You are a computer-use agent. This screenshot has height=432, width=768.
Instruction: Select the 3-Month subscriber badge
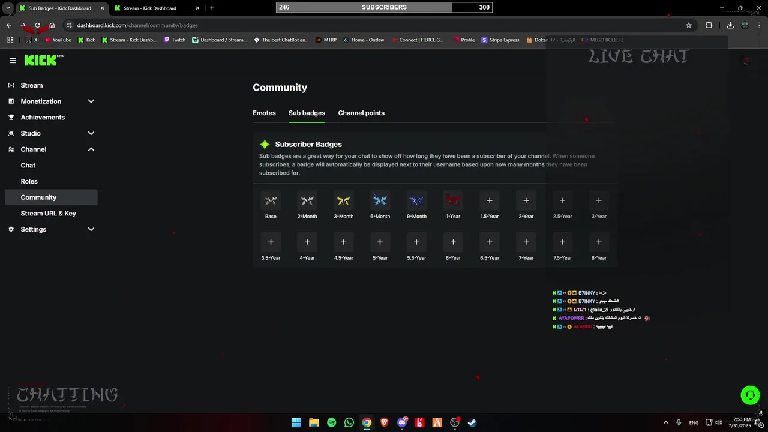point(344,200)
